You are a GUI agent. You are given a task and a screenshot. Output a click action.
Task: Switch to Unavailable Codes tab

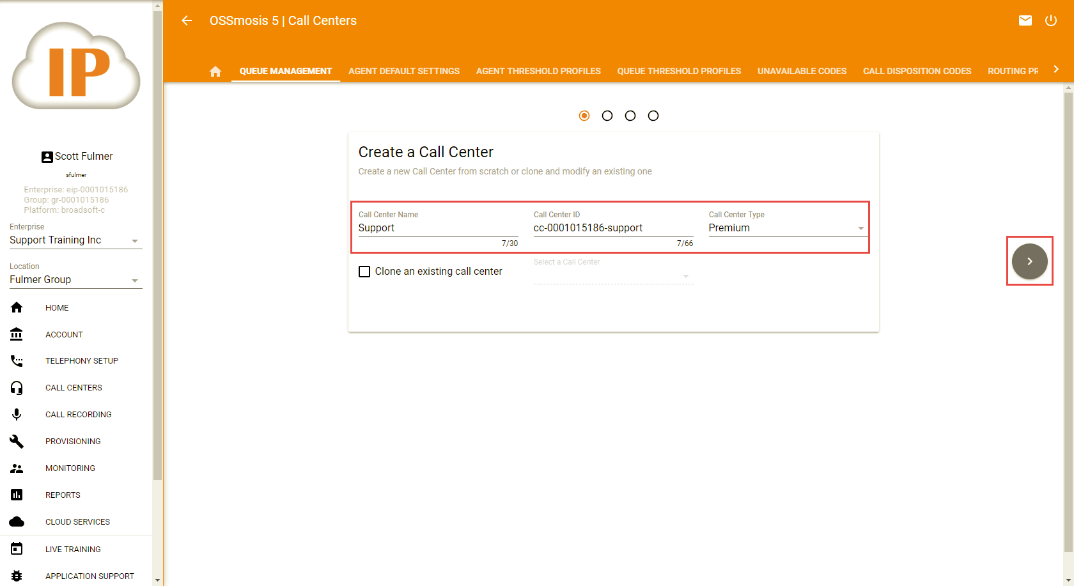[x=802, y=71]
